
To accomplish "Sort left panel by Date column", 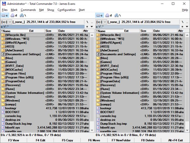I will point(70,31).
